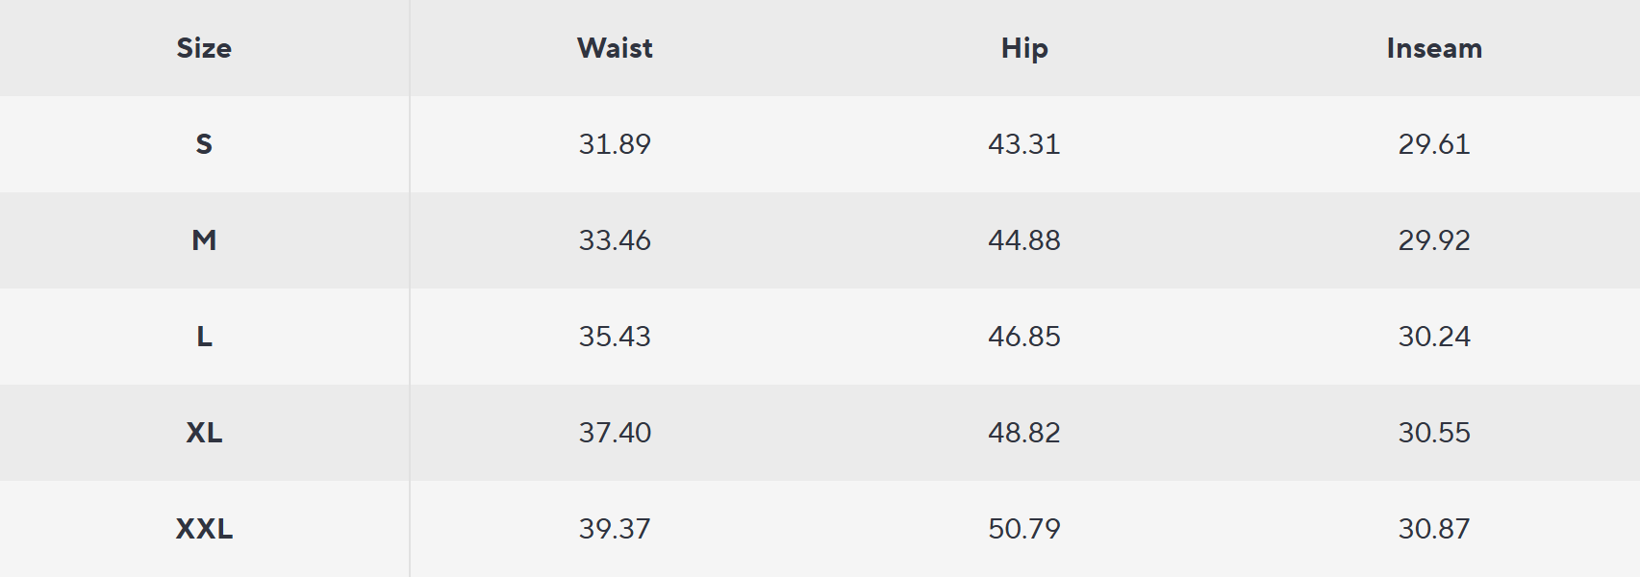Click hip value 46.85
Viewport: 1640px width, 577px height.
tap(1024, 337)
